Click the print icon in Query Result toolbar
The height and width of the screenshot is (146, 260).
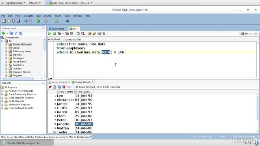tap(54, 87)
